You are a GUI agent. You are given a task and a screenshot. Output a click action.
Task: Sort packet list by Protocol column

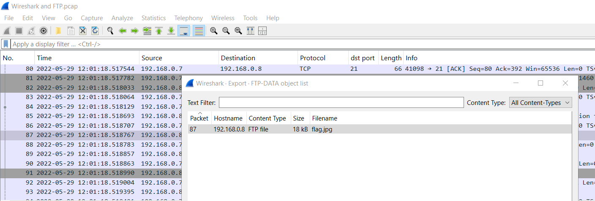pyautogui.click(x=322, y=58)
